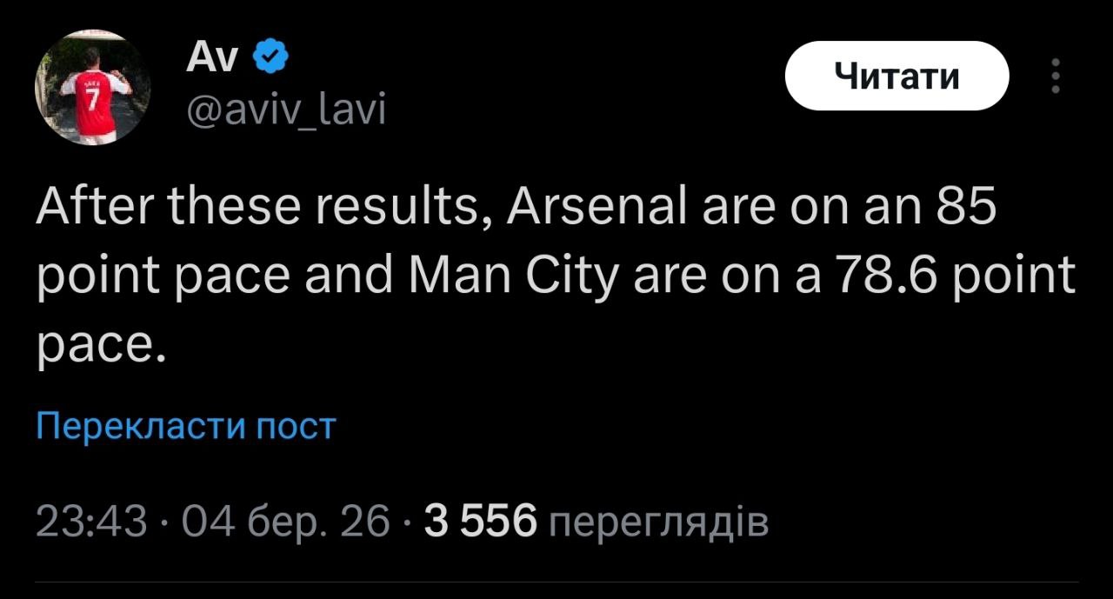Image resolution: width=1113 pixels, height=599 pixels.
Task: Click the 3 556 views number
Action: point(479,522)
